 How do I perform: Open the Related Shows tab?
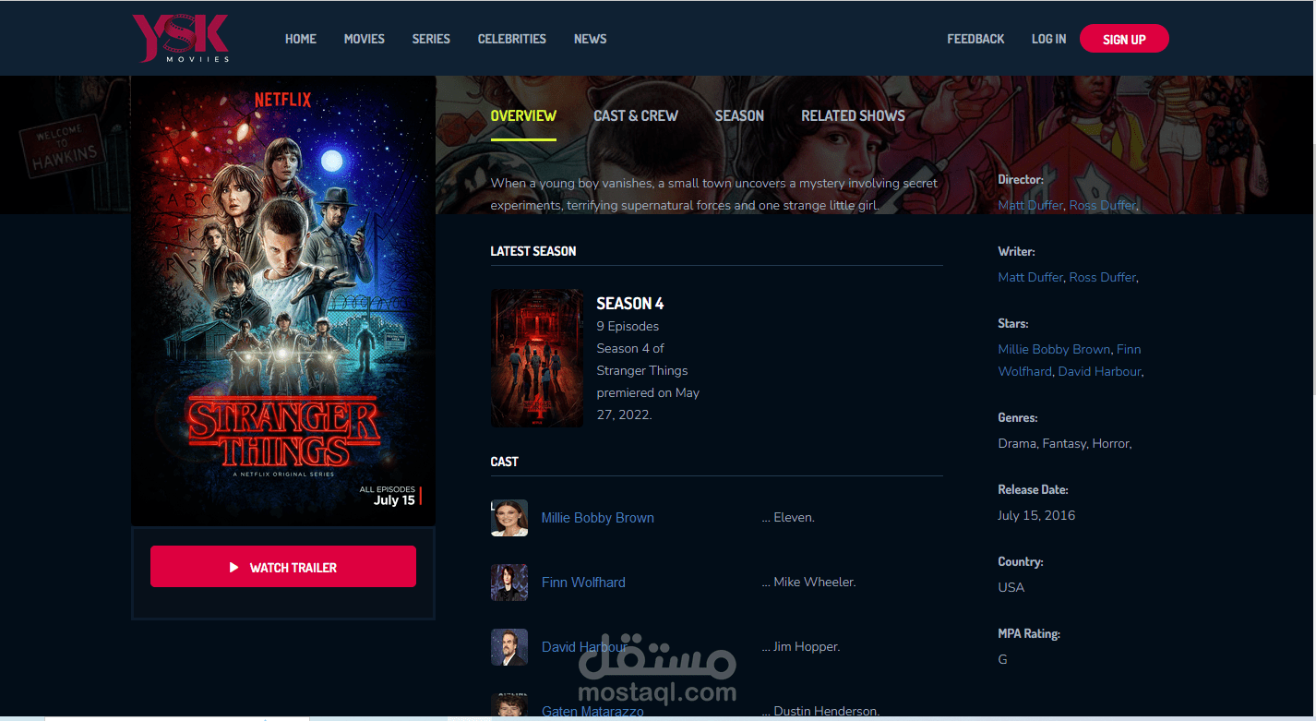[853, 115]
